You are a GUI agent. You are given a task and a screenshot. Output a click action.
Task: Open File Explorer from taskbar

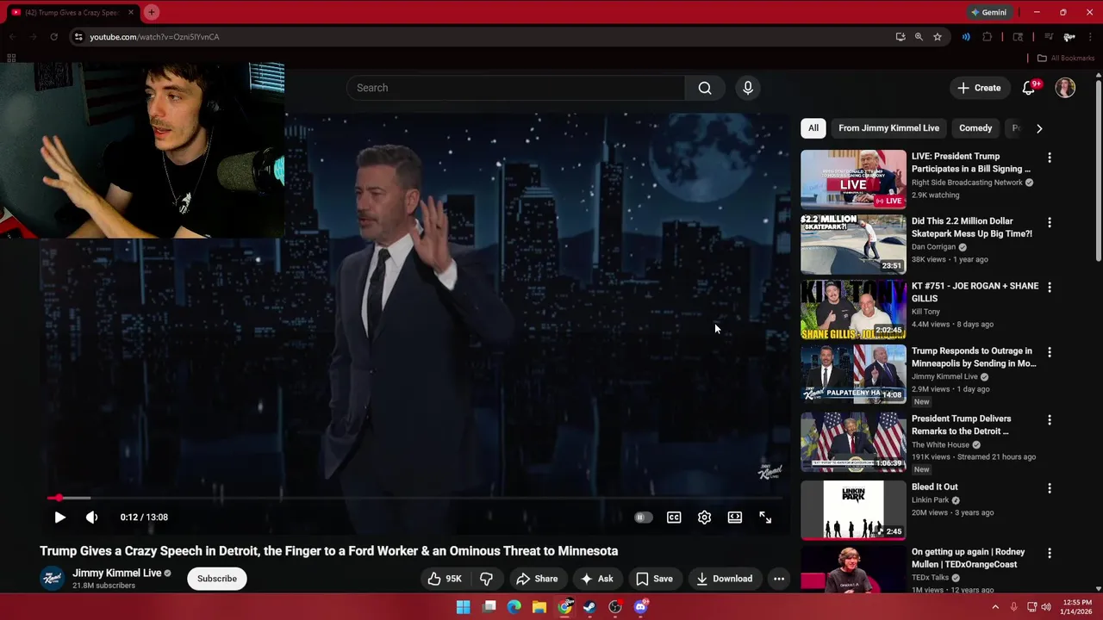(x=539, y=607)
